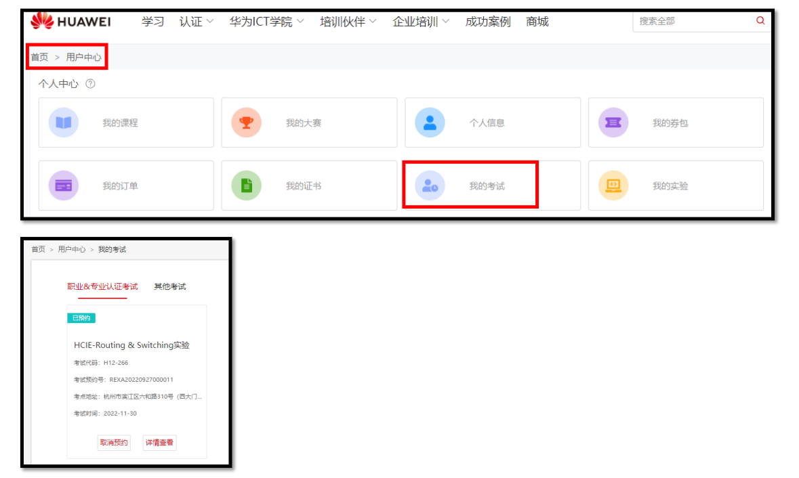Viewport: 799px width, 478px height.
Task: Click the exam code H12-266
Action: click(116, 363)
